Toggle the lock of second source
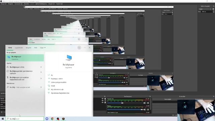Image resolution: width=215 pixels, height=121 pixels. pyautogui.click(x=105, y=100)
